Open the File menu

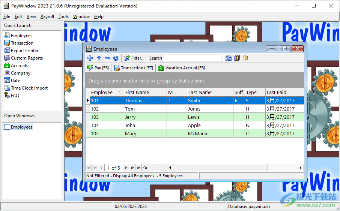[7, 16]
